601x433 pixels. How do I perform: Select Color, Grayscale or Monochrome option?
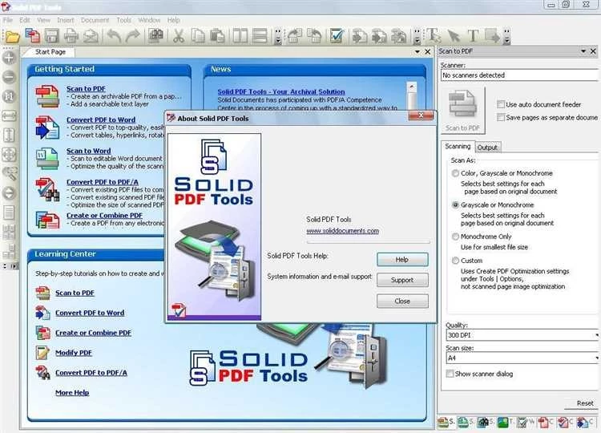pyautogui.click(x=455, y=173)
